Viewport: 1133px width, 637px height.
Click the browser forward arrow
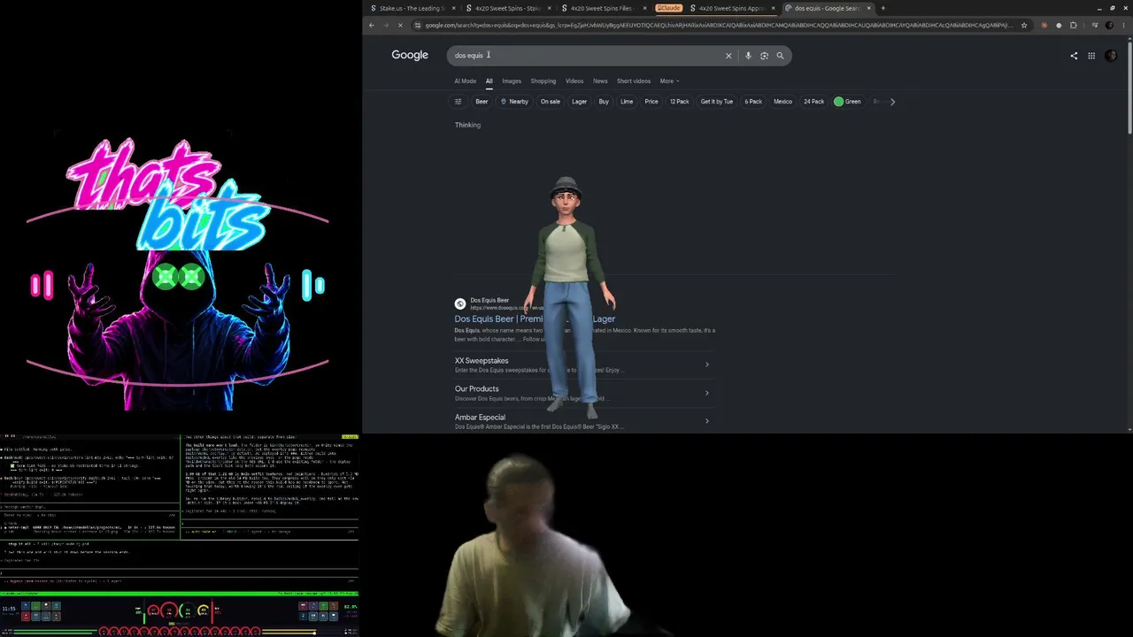[x=386, y=25]
